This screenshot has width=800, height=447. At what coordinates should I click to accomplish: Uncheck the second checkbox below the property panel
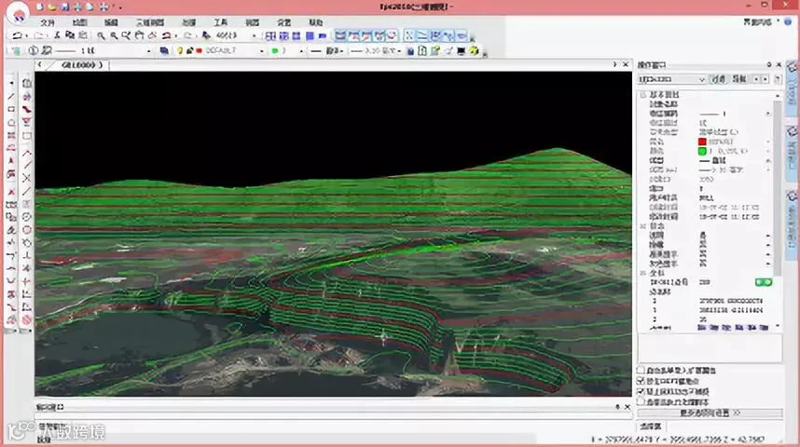tap(640, 382)
